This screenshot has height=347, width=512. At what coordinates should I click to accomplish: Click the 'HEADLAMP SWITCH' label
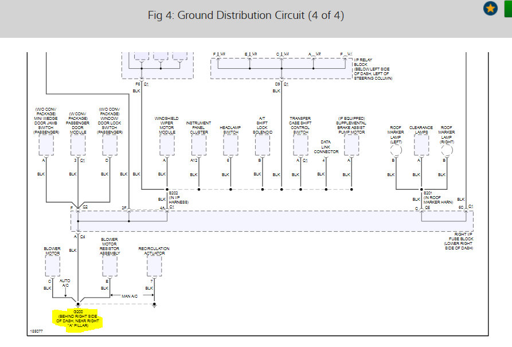coord(230,130)
